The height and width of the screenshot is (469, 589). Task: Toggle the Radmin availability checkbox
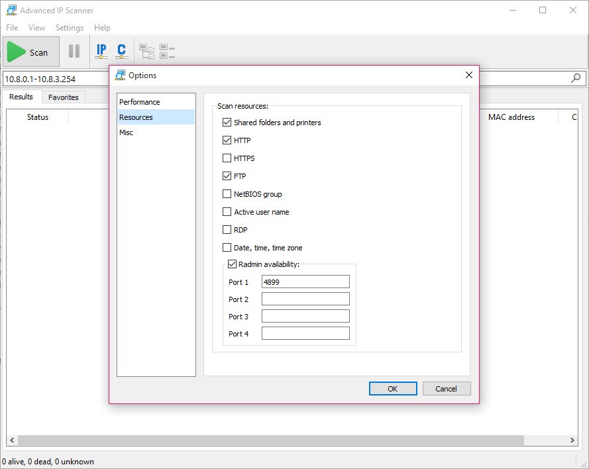pos(232,264)
